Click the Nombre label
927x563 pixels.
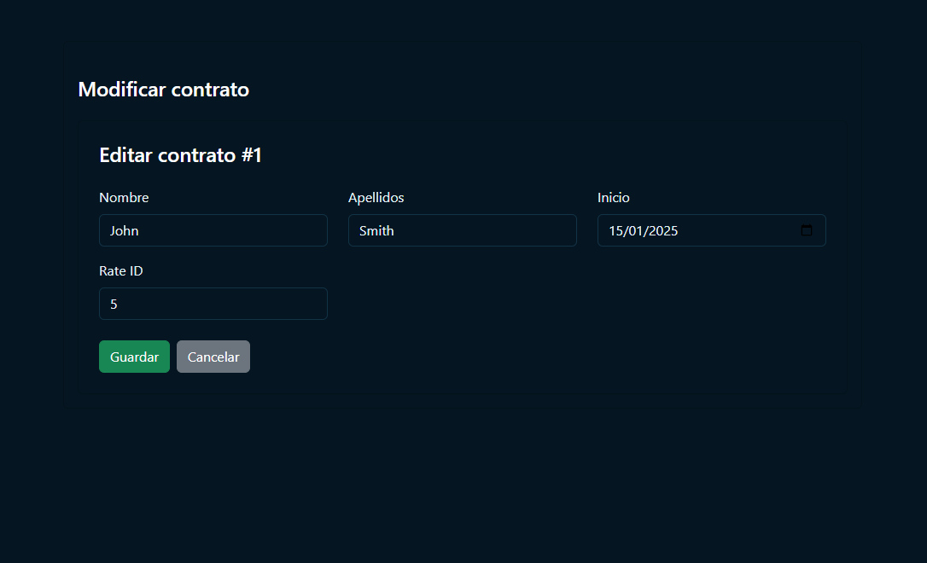pyautogui.click(x=124, y=197)
